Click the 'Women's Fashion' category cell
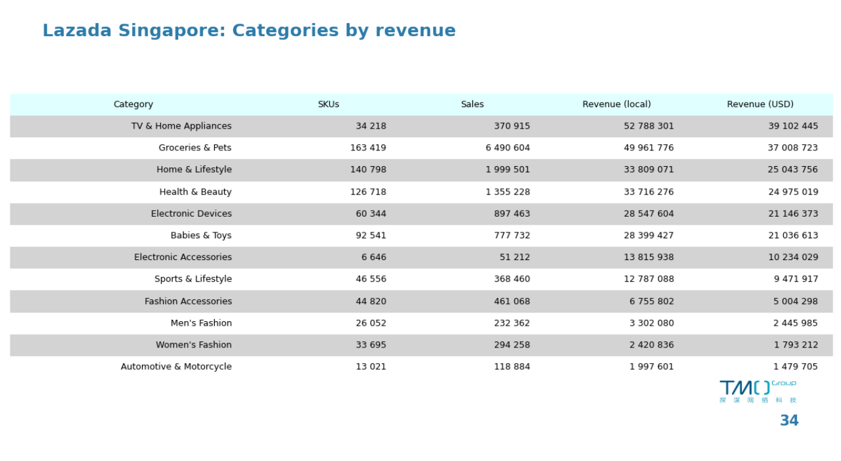The width and height of the screenshot is (841, 461). 194,345
